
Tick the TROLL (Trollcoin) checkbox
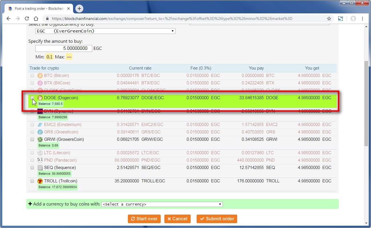[32, 181]
